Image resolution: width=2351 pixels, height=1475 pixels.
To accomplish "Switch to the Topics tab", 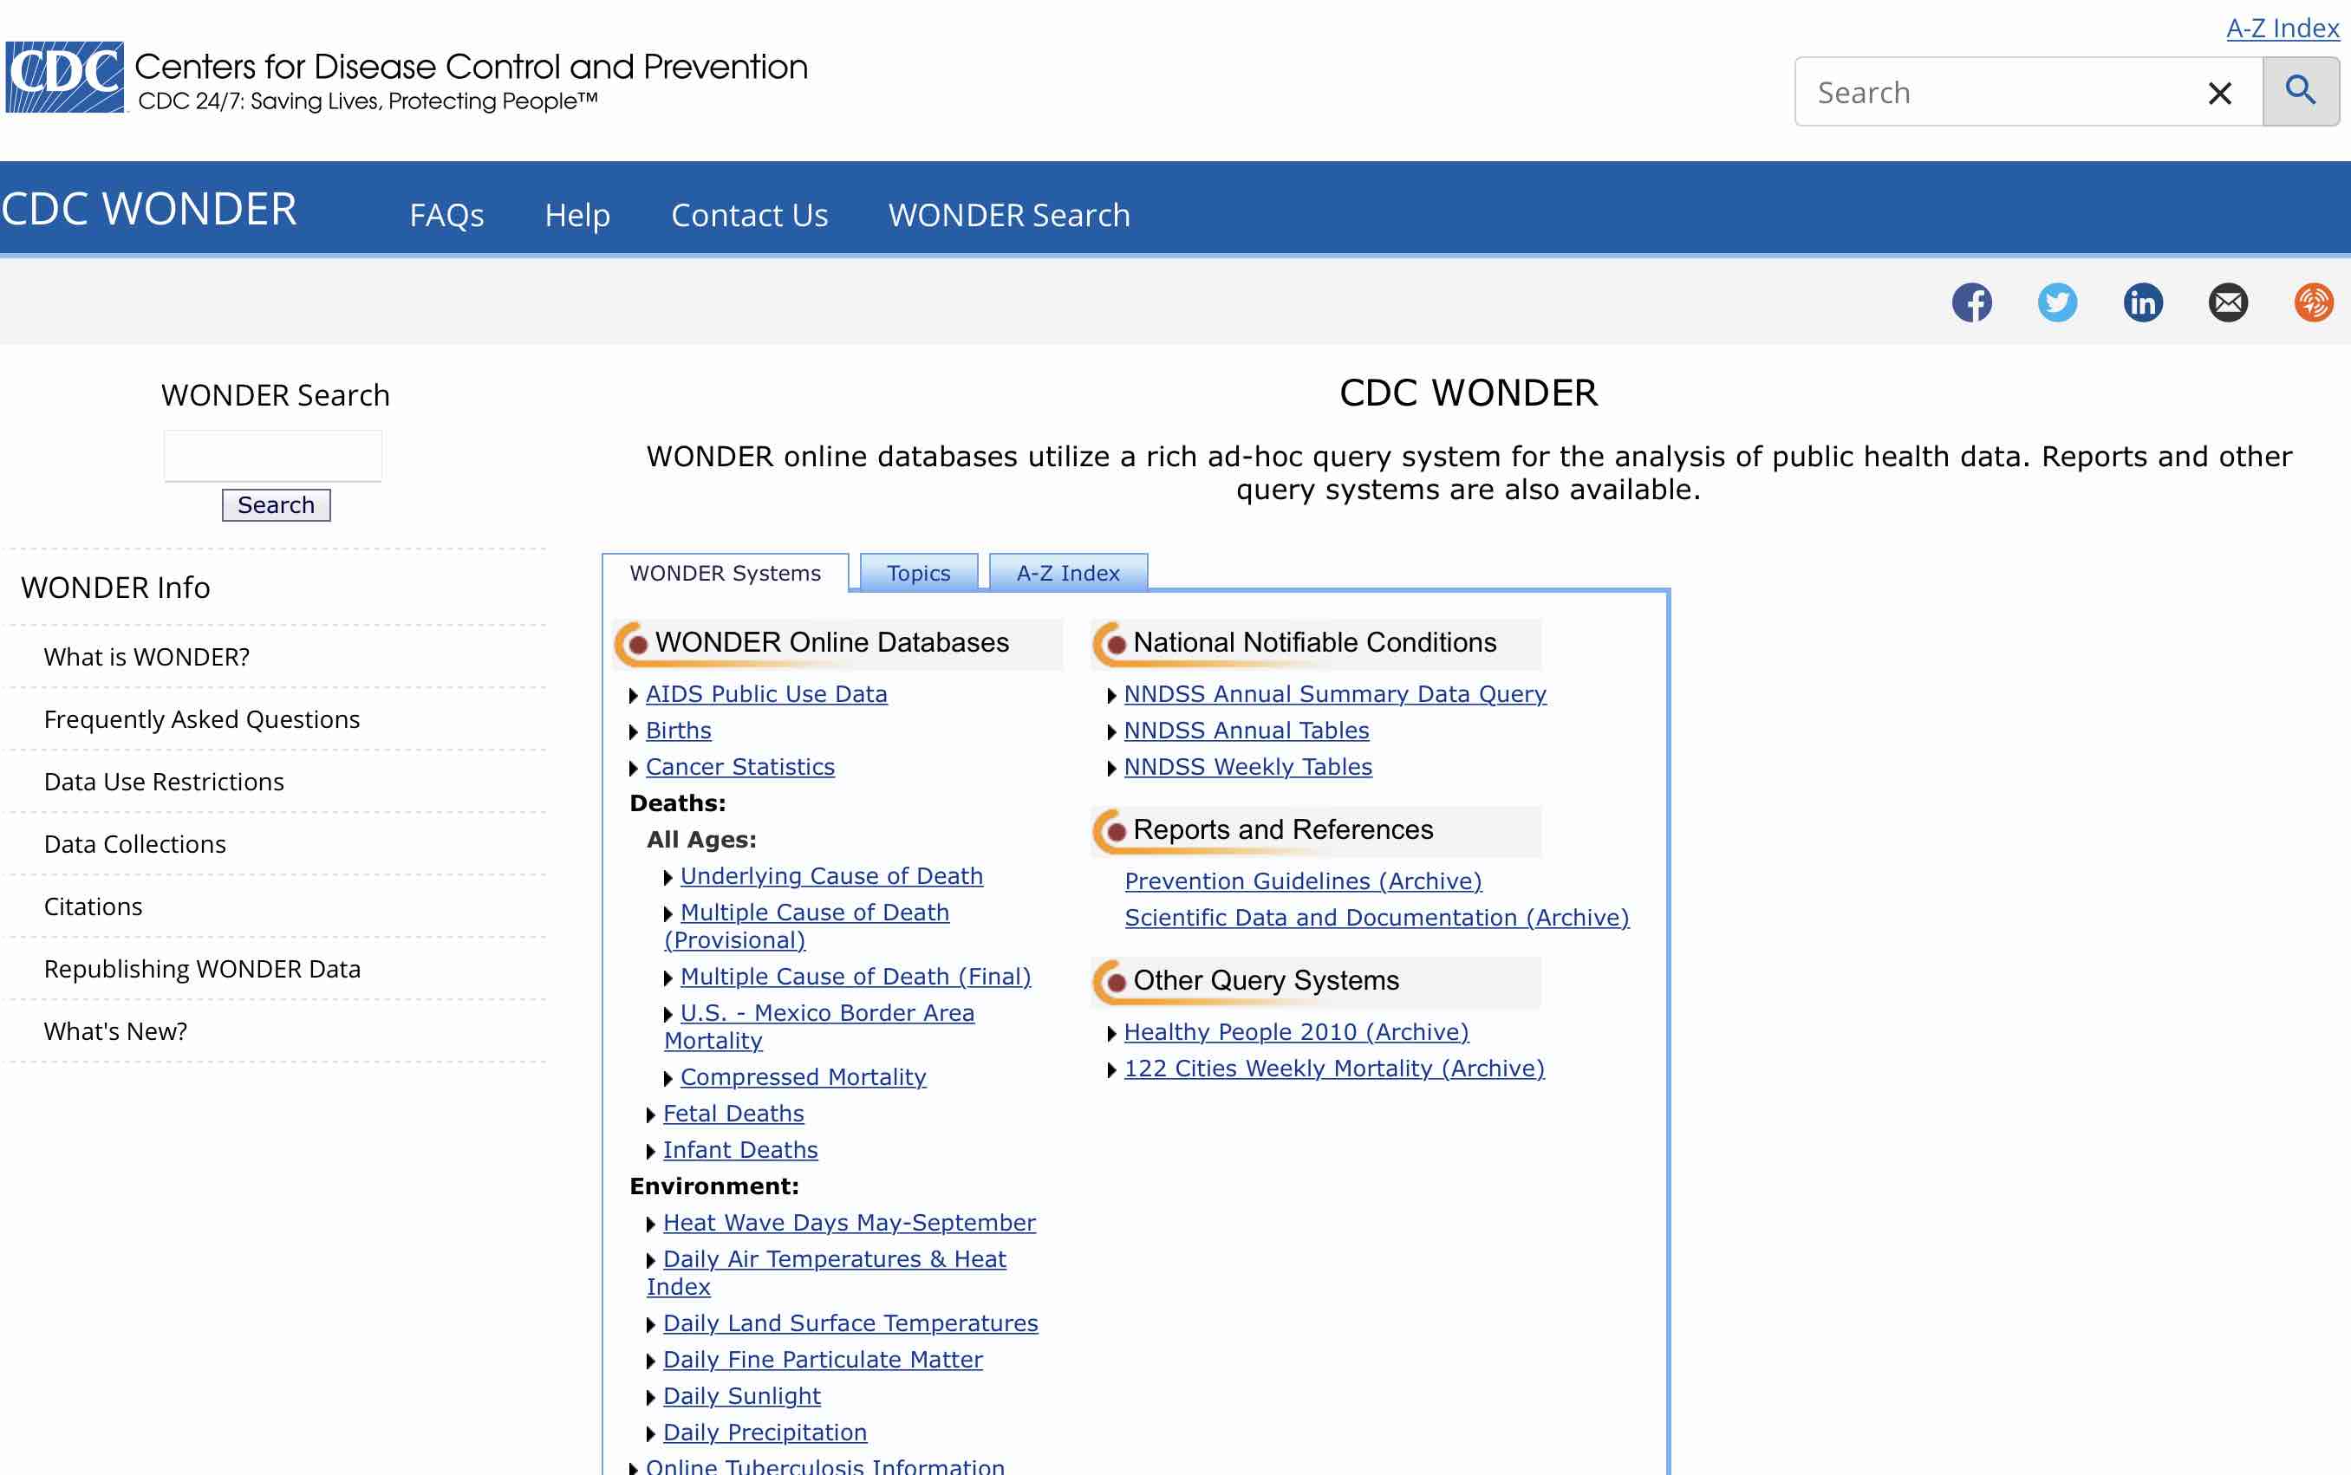I will pos(918,573).
